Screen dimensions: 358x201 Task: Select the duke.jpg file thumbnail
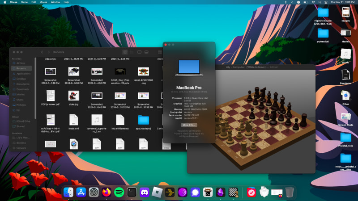[74, 95]
